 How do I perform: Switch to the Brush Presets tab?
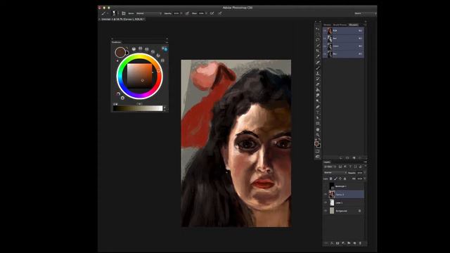340,25
